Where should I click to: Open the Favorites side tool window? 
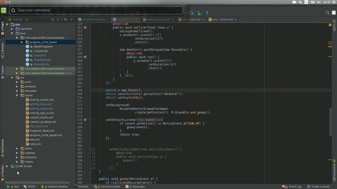2,173
